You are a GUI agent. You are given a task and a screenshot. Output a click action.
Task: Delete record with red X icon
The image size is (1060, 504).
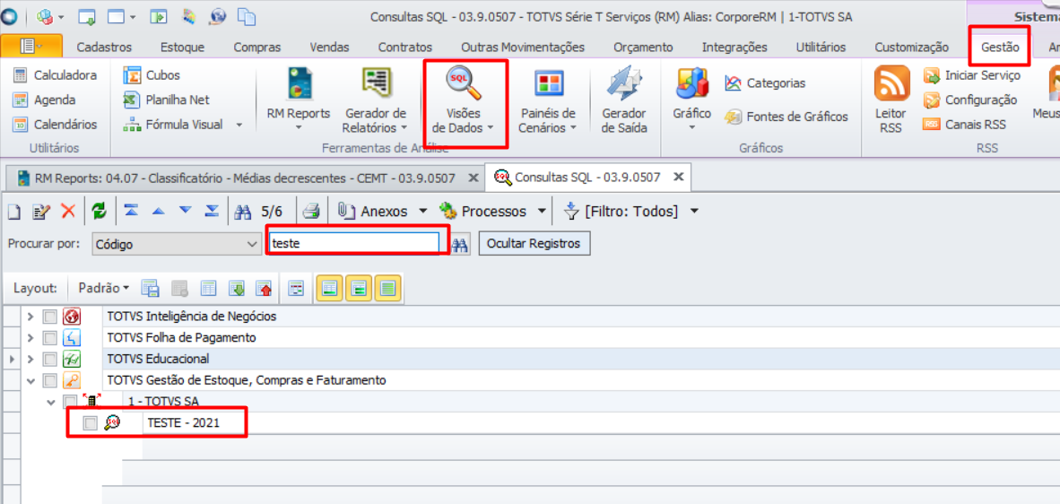click(68, 212)
